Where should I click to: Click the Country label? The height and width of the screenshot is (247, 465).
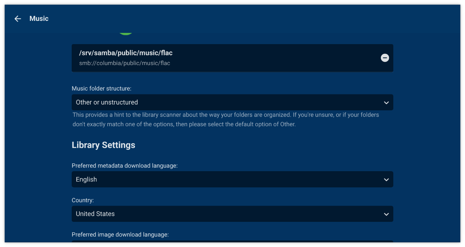point(83,200)
